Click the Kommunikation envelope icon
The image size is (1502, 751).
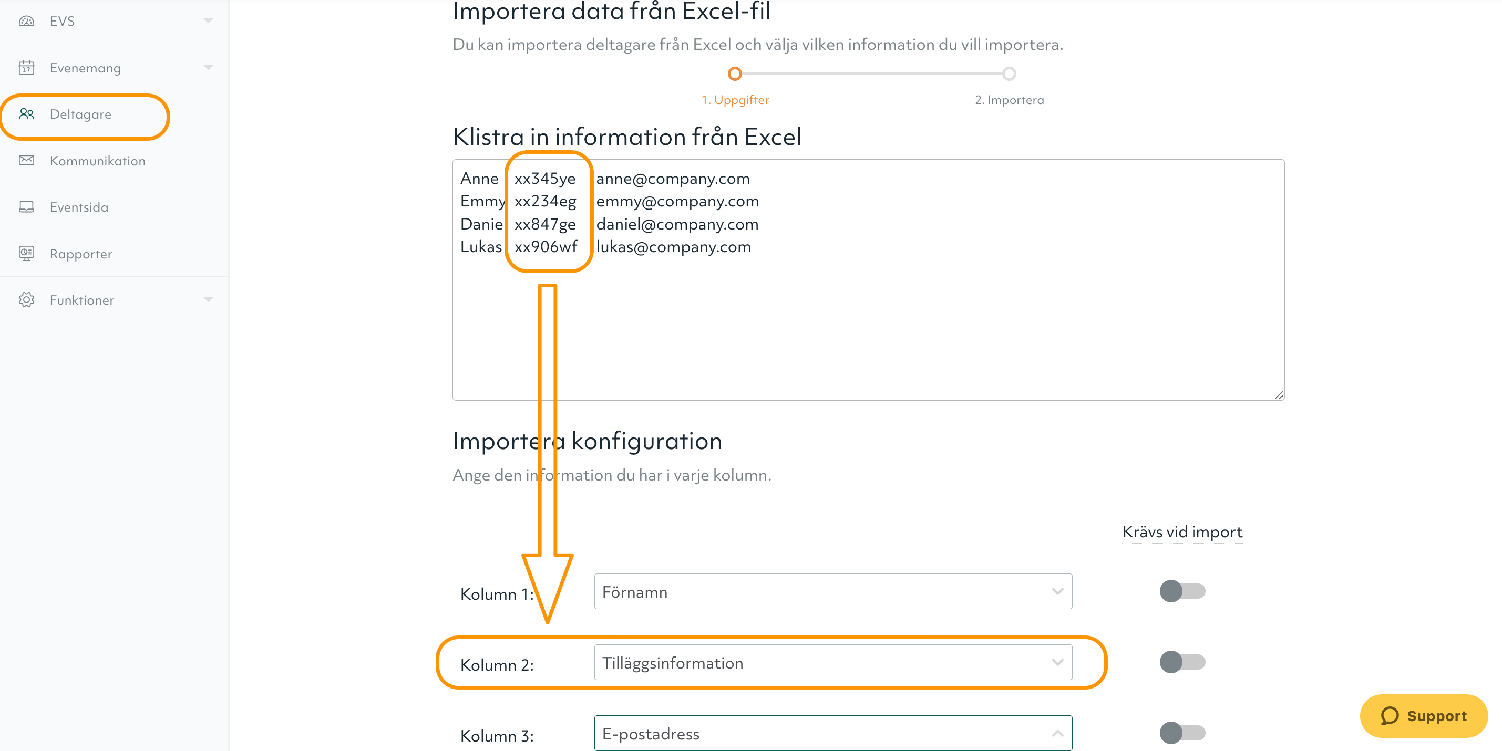(x=26, y=160)
